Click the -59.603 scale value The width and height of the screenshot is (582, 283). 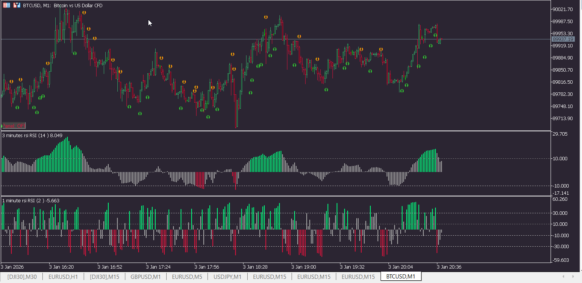(x=560, y=260)
